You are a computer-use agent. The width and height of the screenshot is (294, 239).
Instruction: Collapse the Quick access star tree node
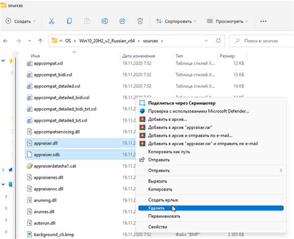click(x=3, y=61)
